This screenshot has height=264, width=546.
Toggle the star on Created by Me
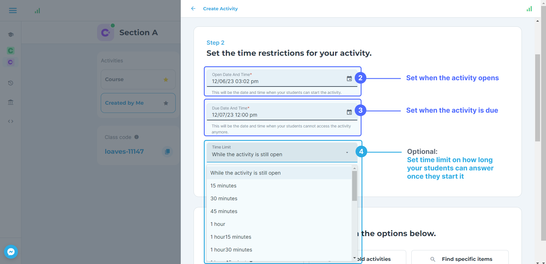(x=166, y=103)
